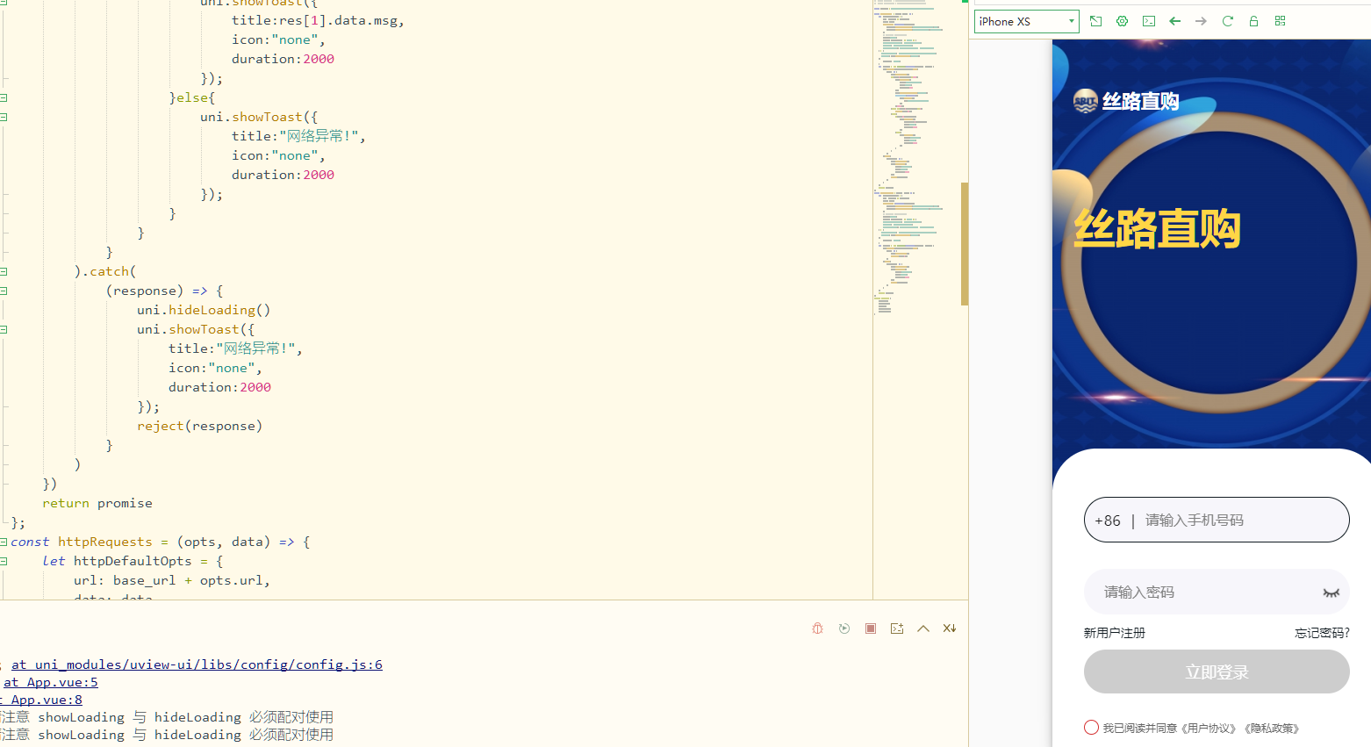Open the preview devtools console icon

(1148, 21)
